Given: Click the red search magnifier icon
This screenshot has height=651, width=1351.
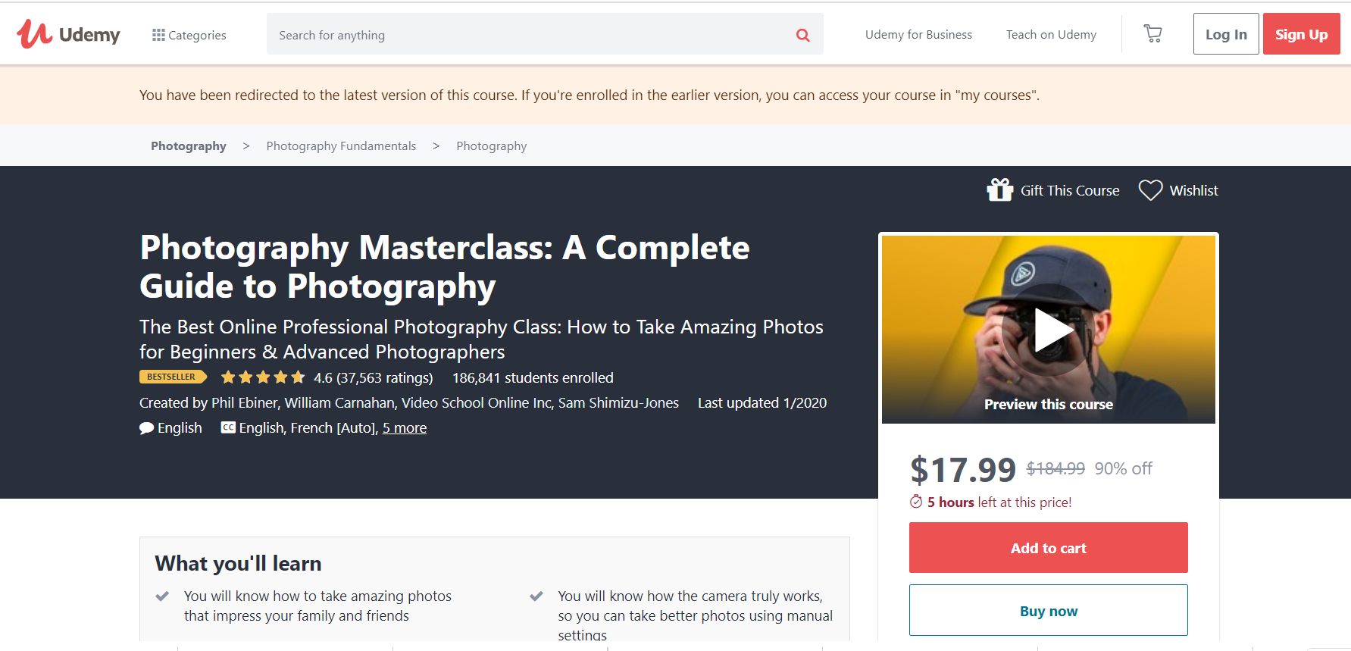Looking at the screenshot, I should [x=803, y=35].
